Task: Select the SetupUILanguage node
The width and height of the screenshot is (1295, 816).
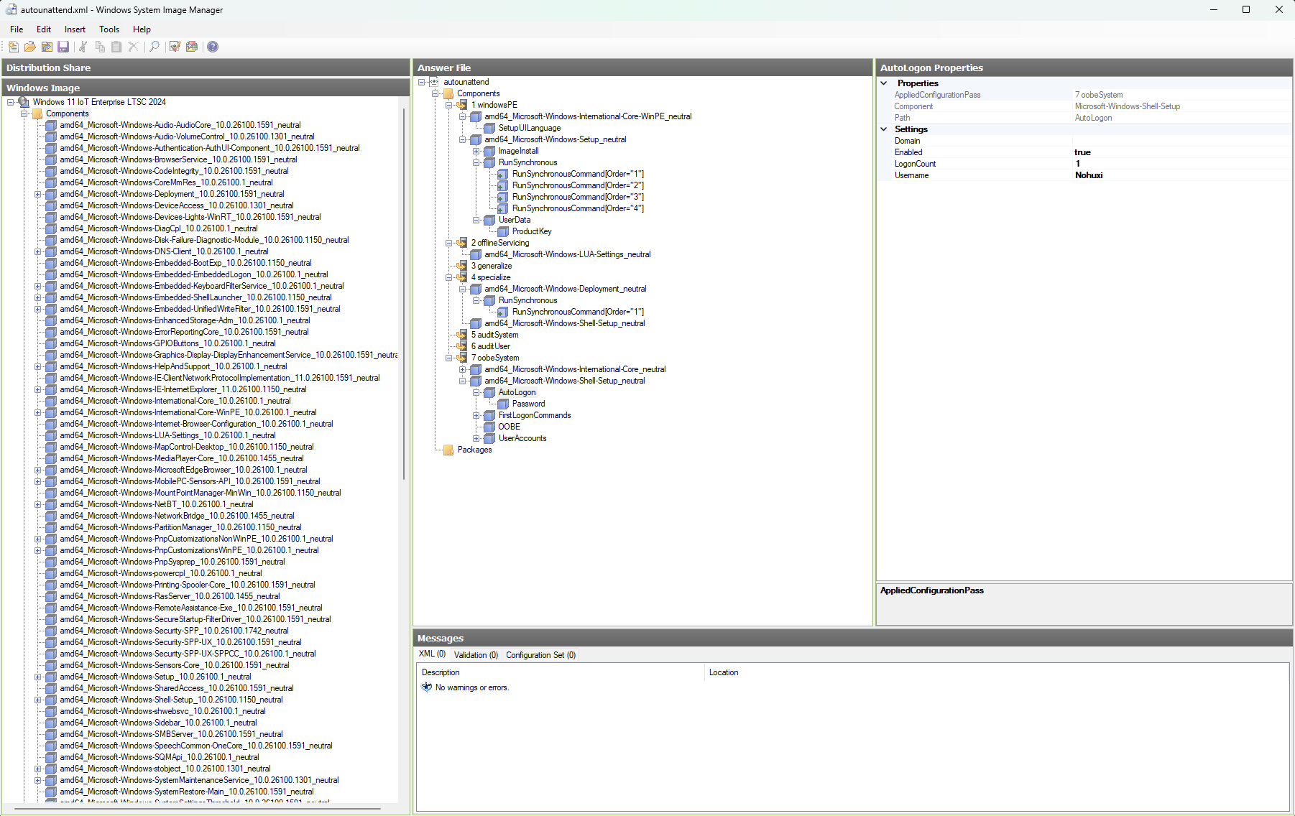Action: pos(530,128)
